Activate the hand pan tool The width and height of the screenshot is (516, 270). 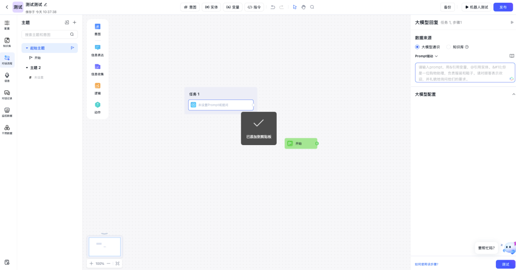point(303,7)
